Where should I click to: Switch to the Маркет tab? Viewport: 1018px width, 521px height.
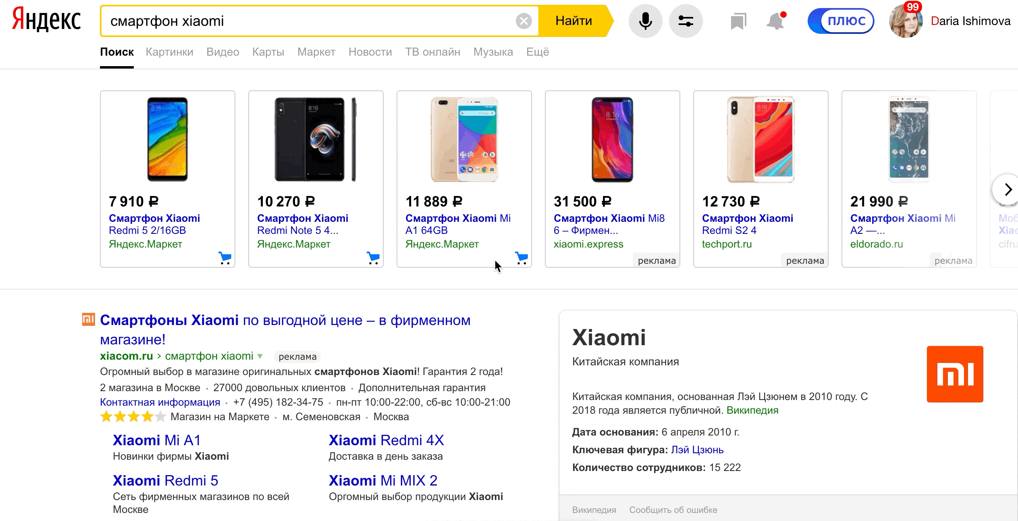coord(316,52)
